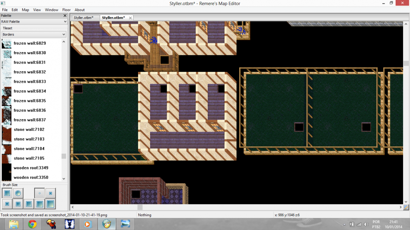
Task: Open the View menu
Action: pyautogui.click(x=37, y=10)
